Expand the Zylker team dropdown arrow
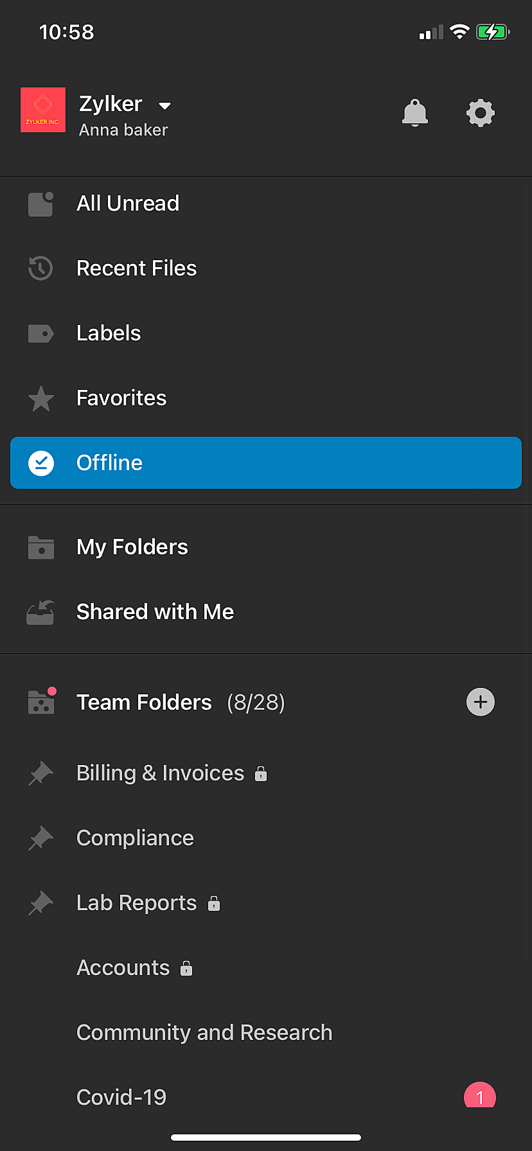Image resolution: width=532 pixels, height=1151 pixels. (x=164, y=106)
